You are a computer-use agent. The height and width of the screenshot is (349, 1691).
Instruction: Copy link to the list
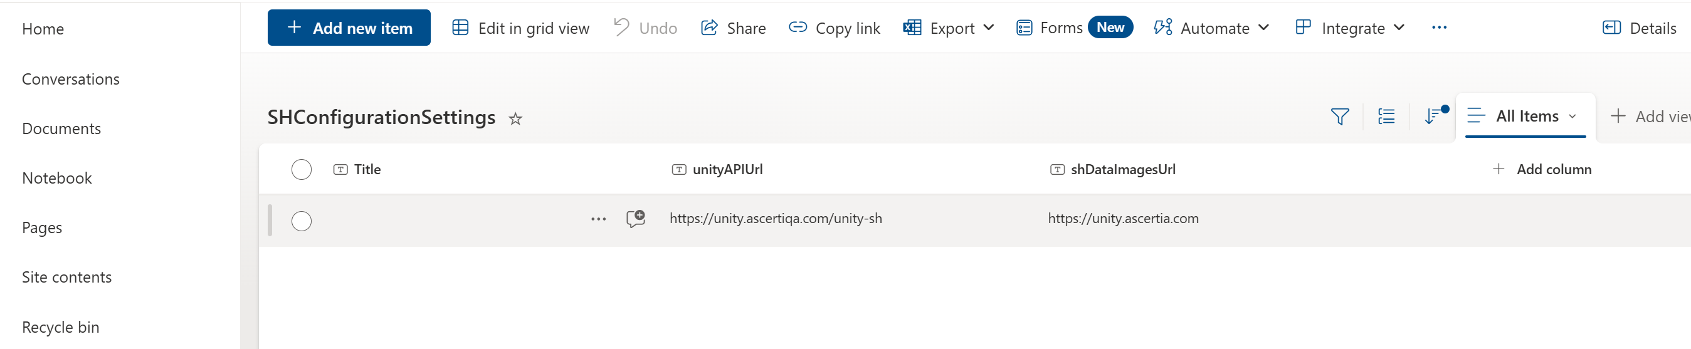click(835, 28)
